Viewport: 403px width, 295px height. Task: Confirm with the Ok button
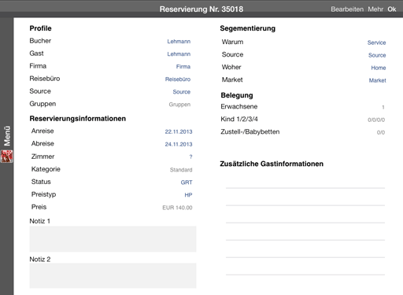click(x=392, y=9)
